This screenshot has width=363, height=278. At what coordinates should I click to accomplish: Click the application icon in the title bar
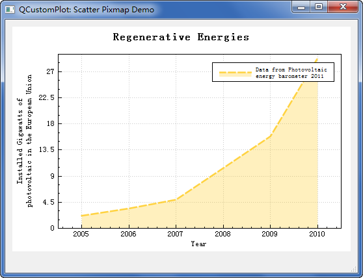click(10, 10)
